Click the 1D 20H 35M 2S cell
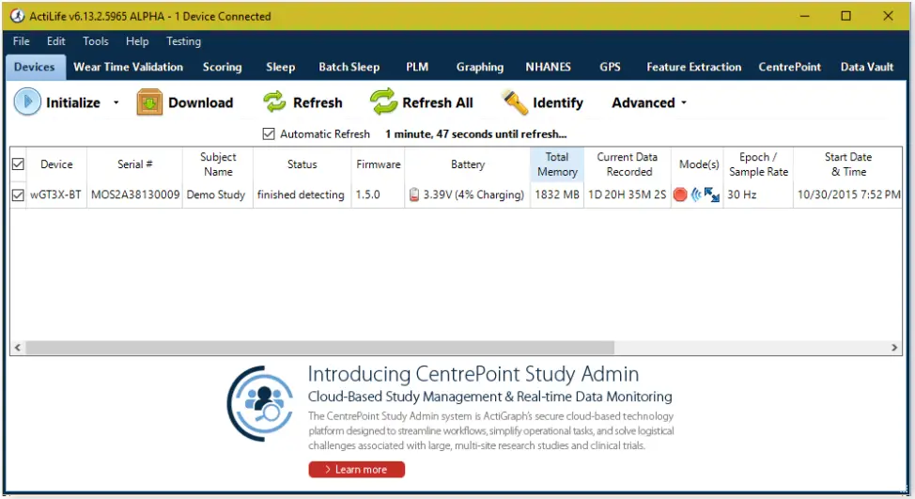The height and width of the screenshot is (499, 915). coord(628,195)
